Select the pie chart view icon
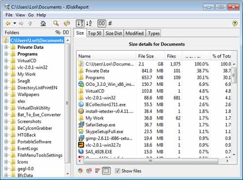Screen dimensions: 243x180 click(x=81, y=171)
